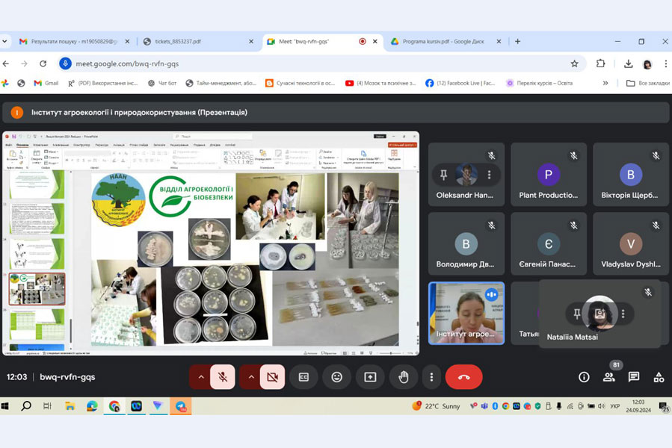672x448 pixels.
Task: Click the address bar with meet.google.com URL
Action: click(299, 63)
